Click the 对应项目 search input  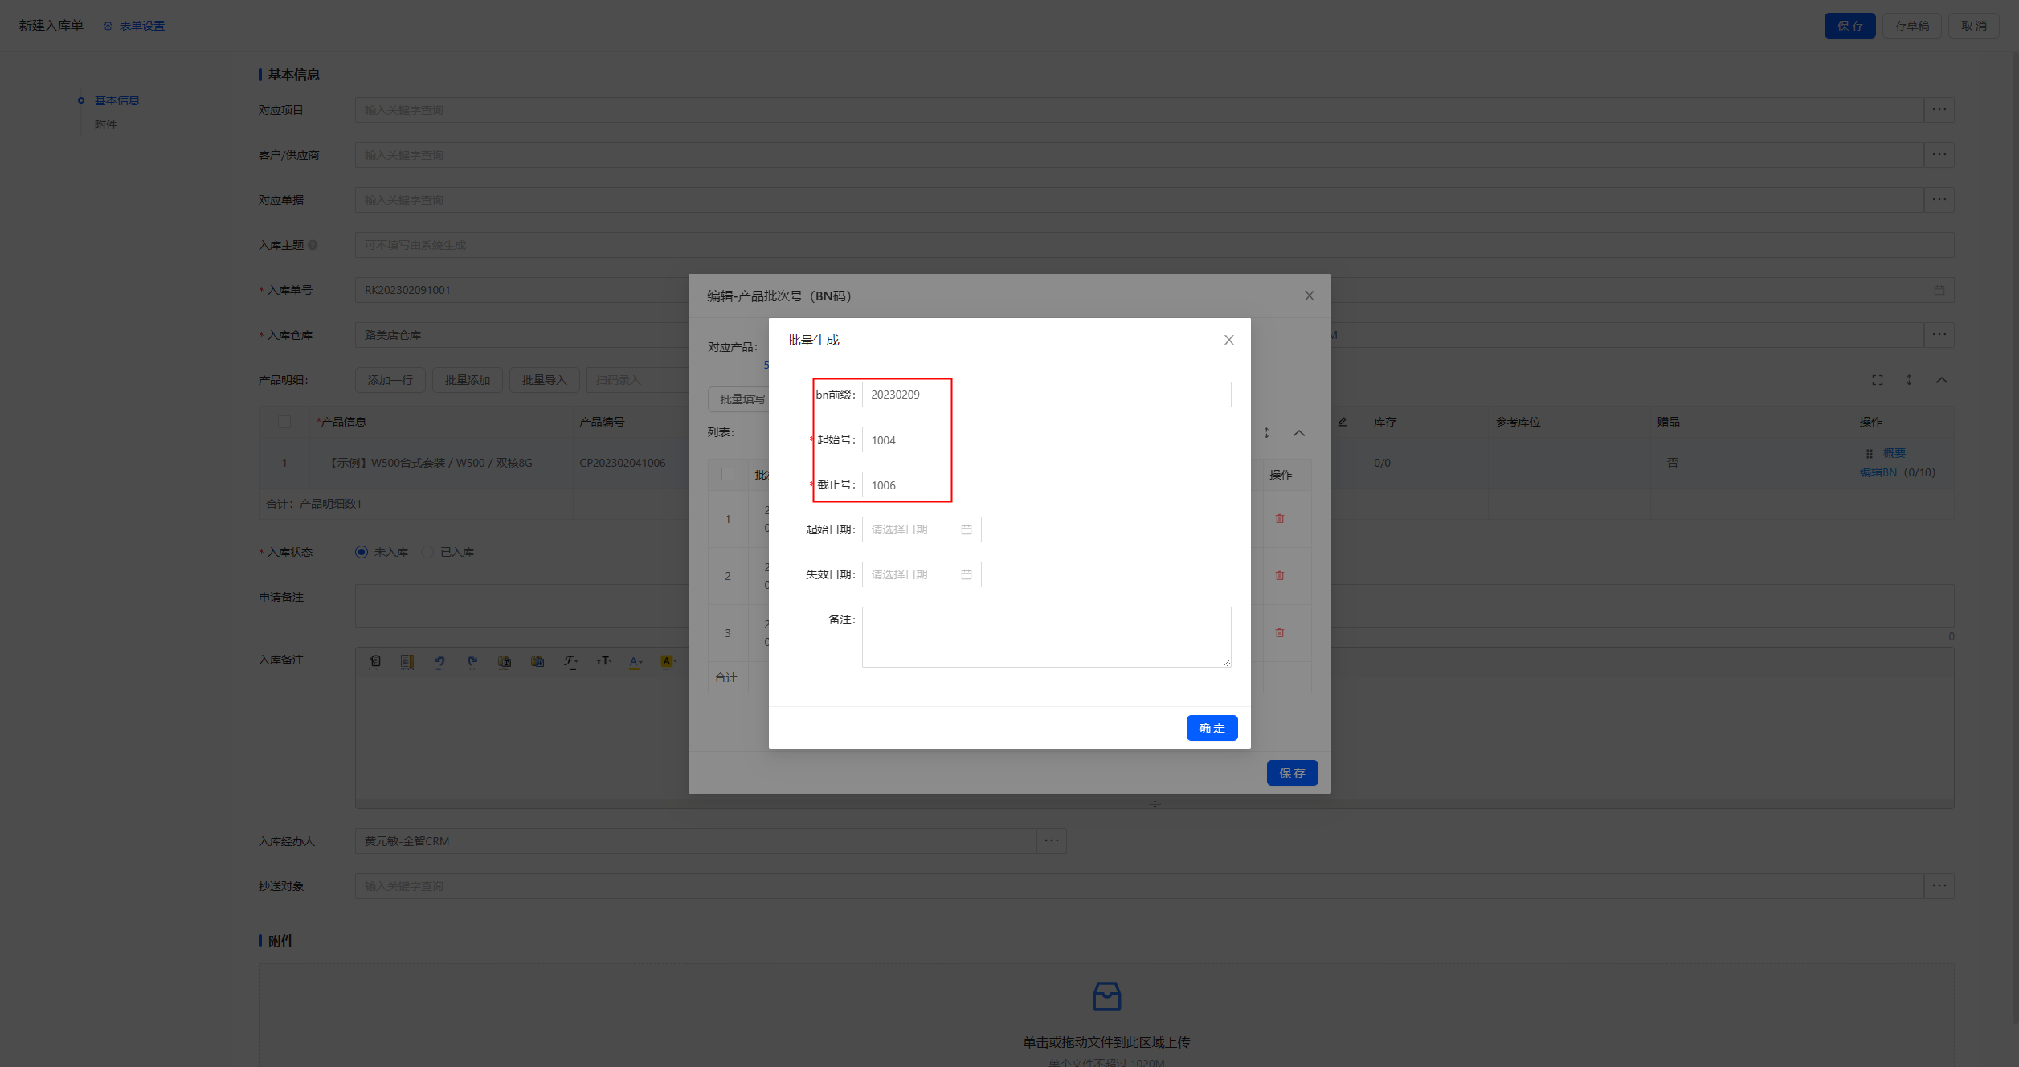tap(1139, 110)
